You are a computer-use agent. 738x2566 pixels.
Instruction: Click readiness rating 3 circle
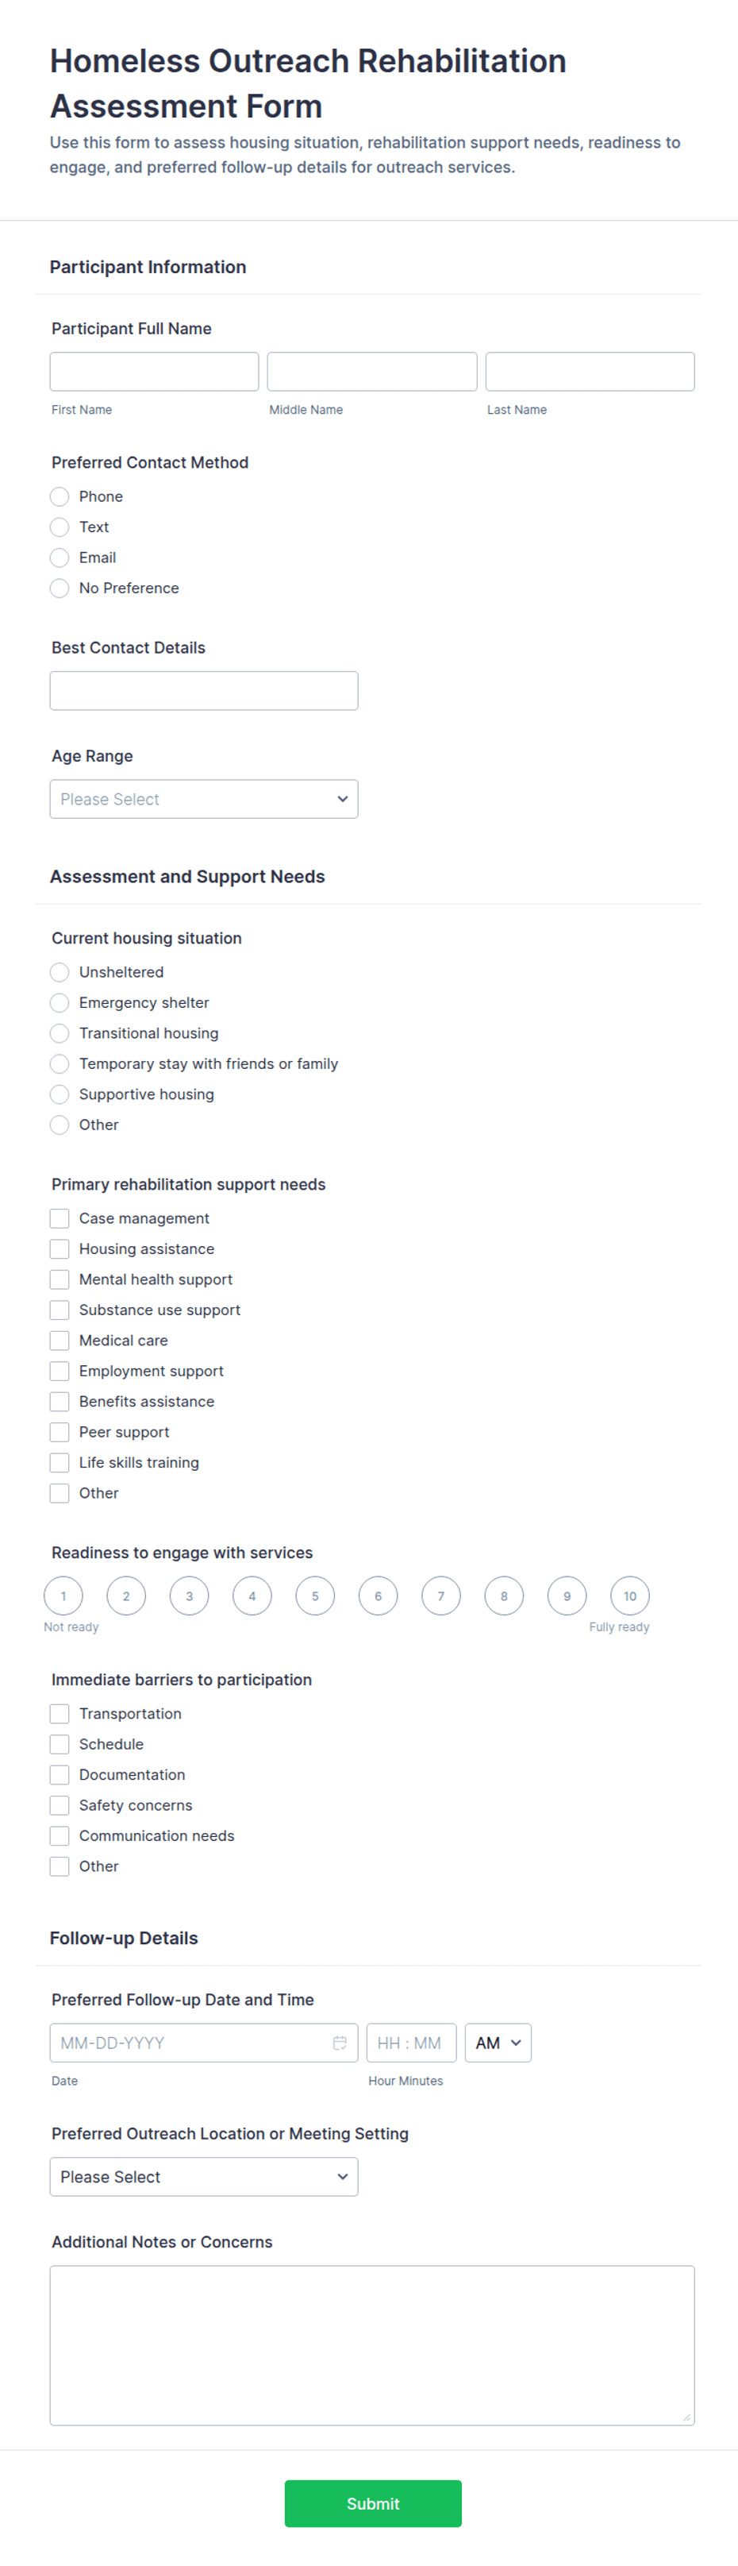tap(189, 1595)
